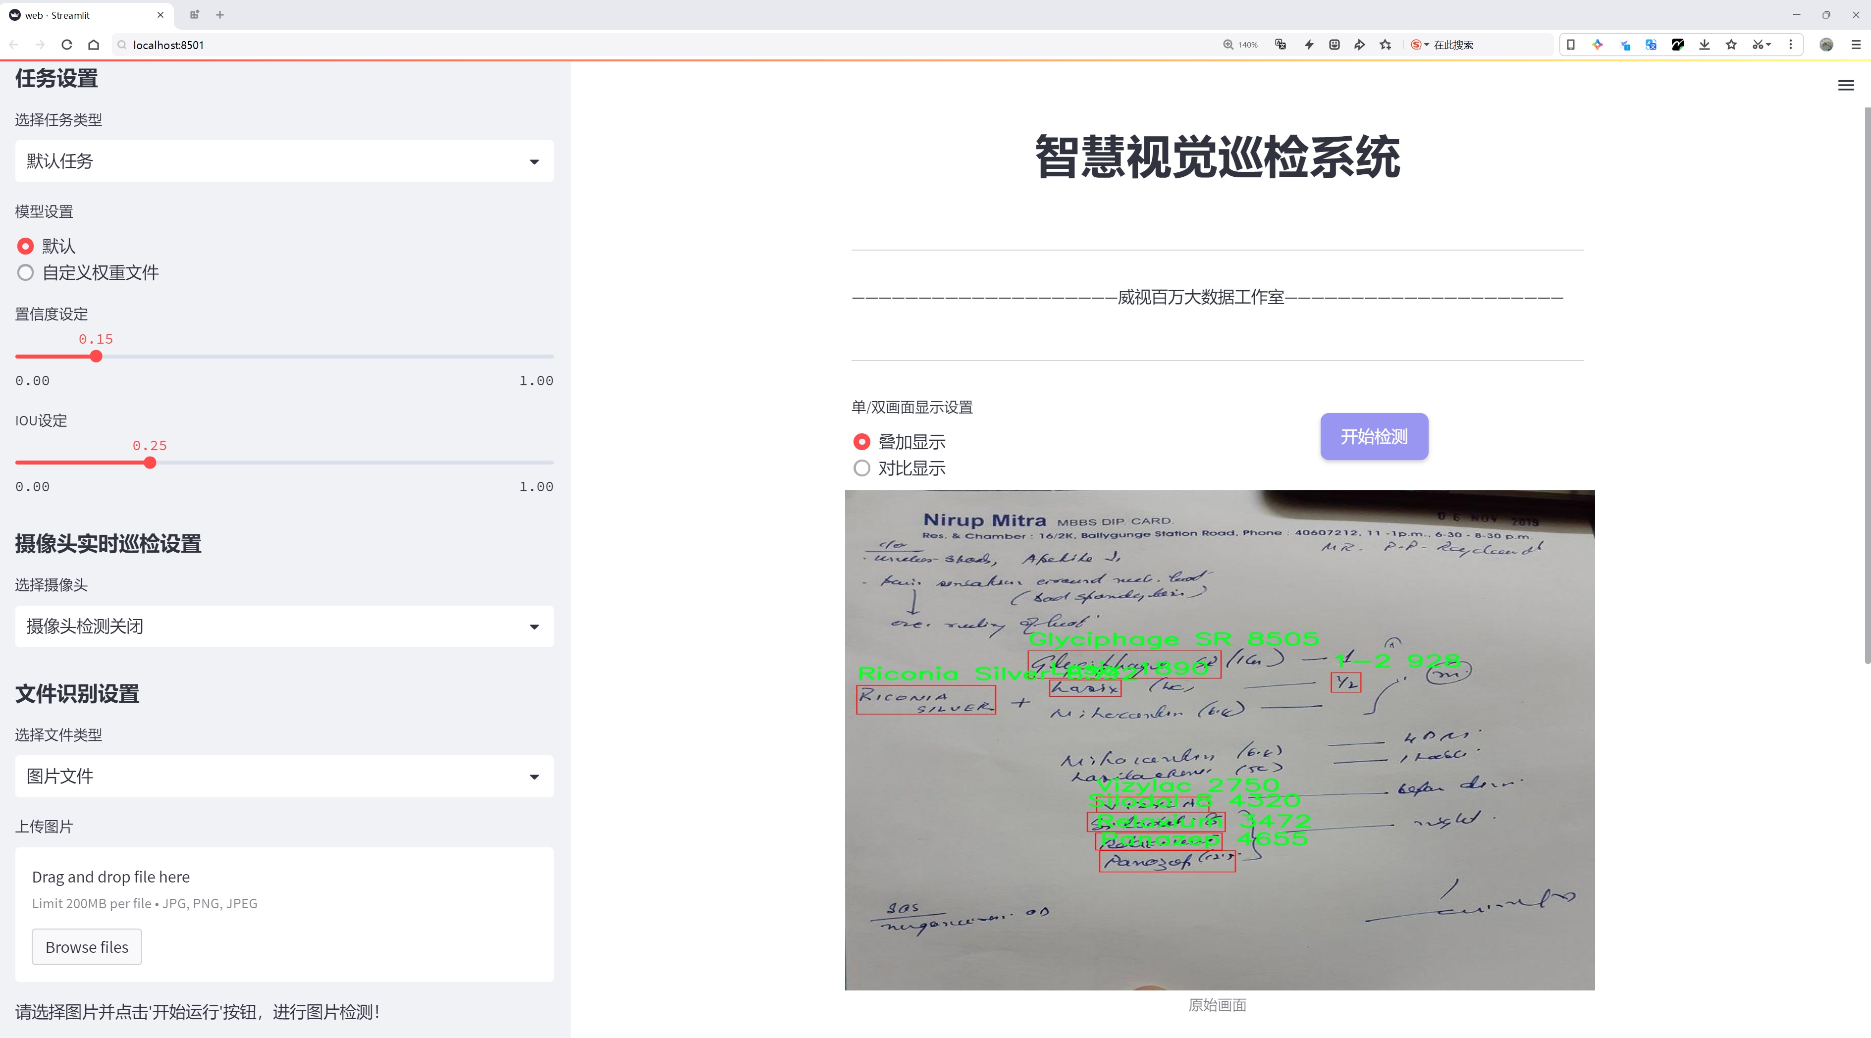The image size is (1871, 1038).
Task: Open the browser home page
Action: point(94,45)
